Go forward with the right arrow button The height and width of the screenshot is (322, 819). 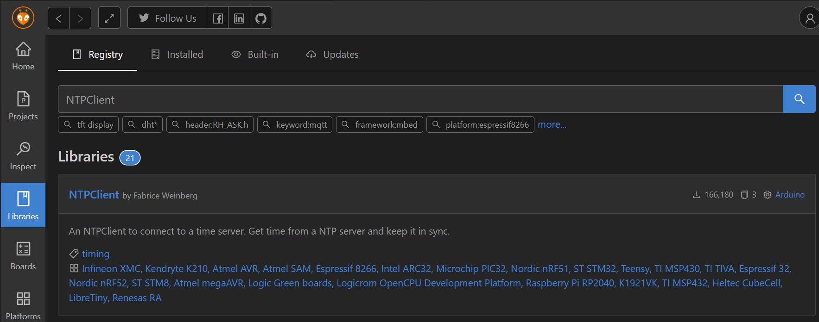click(x=80, y=18)
